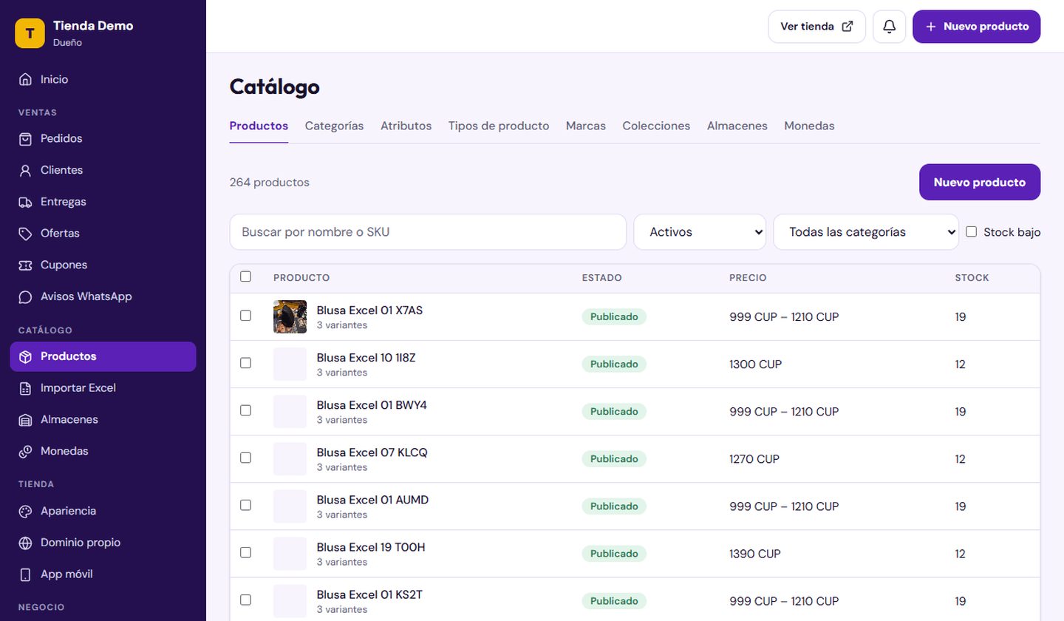Open the Blusa Excel 01 X7AS thumbnail
Viewport: 1064px width, 621px height.
[x=290, y=316]
